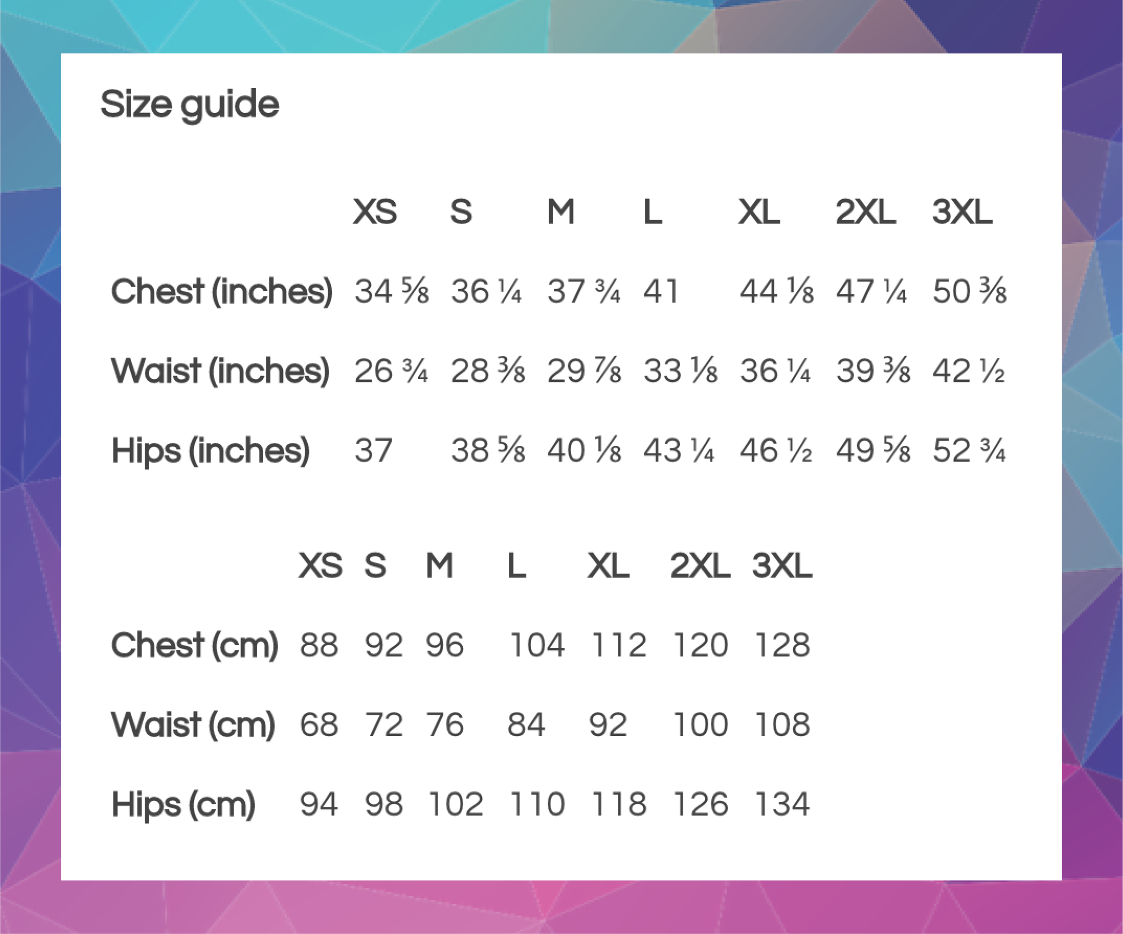Select waist value 84 cm
Image resolution: width=1123 pixels, height=934 pixels.
point(526,724)
